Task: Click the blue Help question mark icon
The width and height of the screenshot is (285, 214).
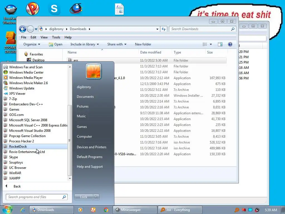Action: (x=230, y=44)
